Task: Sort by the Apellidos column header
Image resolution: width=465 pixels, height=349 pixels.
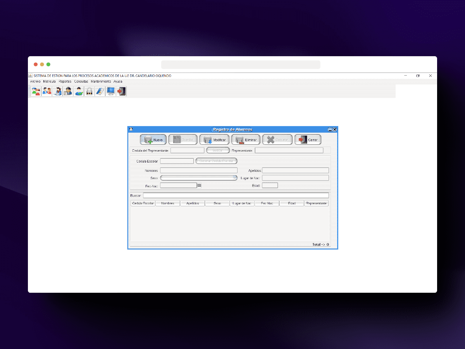Action: click(192, 203)
